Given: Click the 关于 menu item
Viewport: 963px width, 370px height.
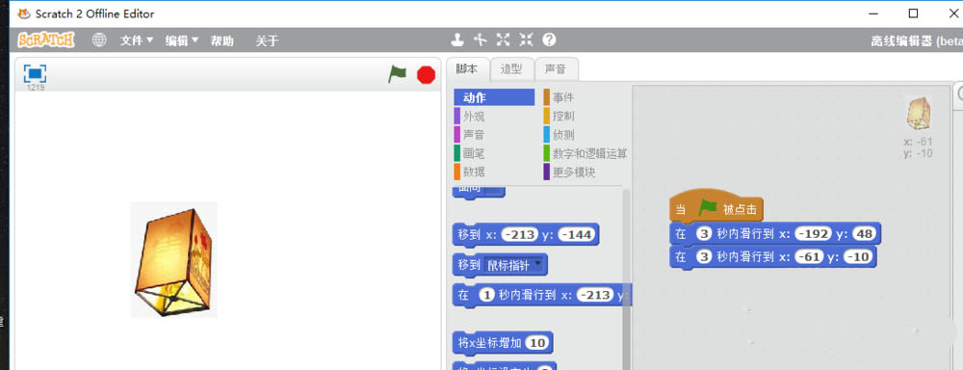Looking at the screenshot, I should (267, 40).
